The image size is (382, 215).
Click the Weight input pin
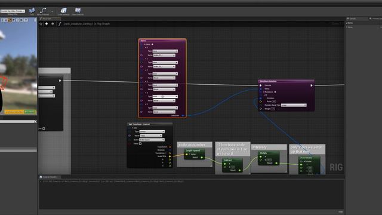(261, 109)
